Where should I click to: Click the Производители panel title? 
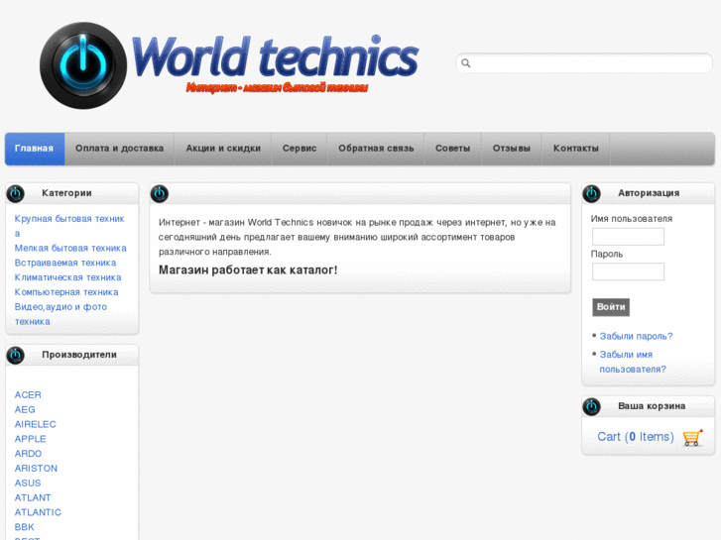[79, 356]
